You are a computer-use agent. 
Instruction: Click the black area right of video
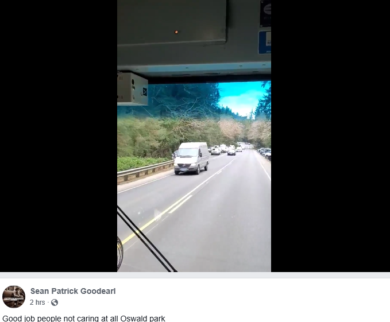coord(330,136)
